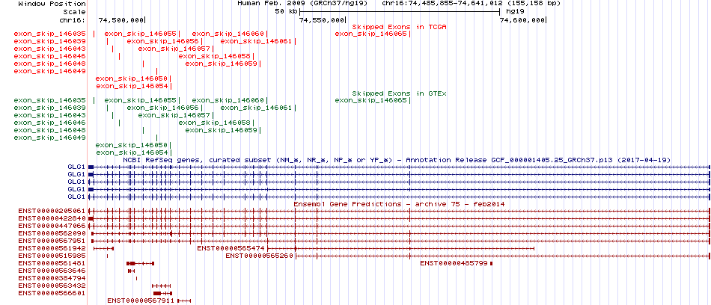Click red TCGA label exon_skip_146039

[50, 41]
